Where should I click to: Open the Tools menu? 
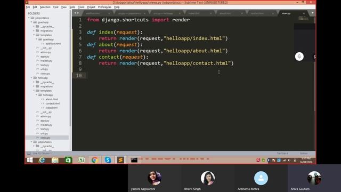pyautogui.click(x=81, y=7)
